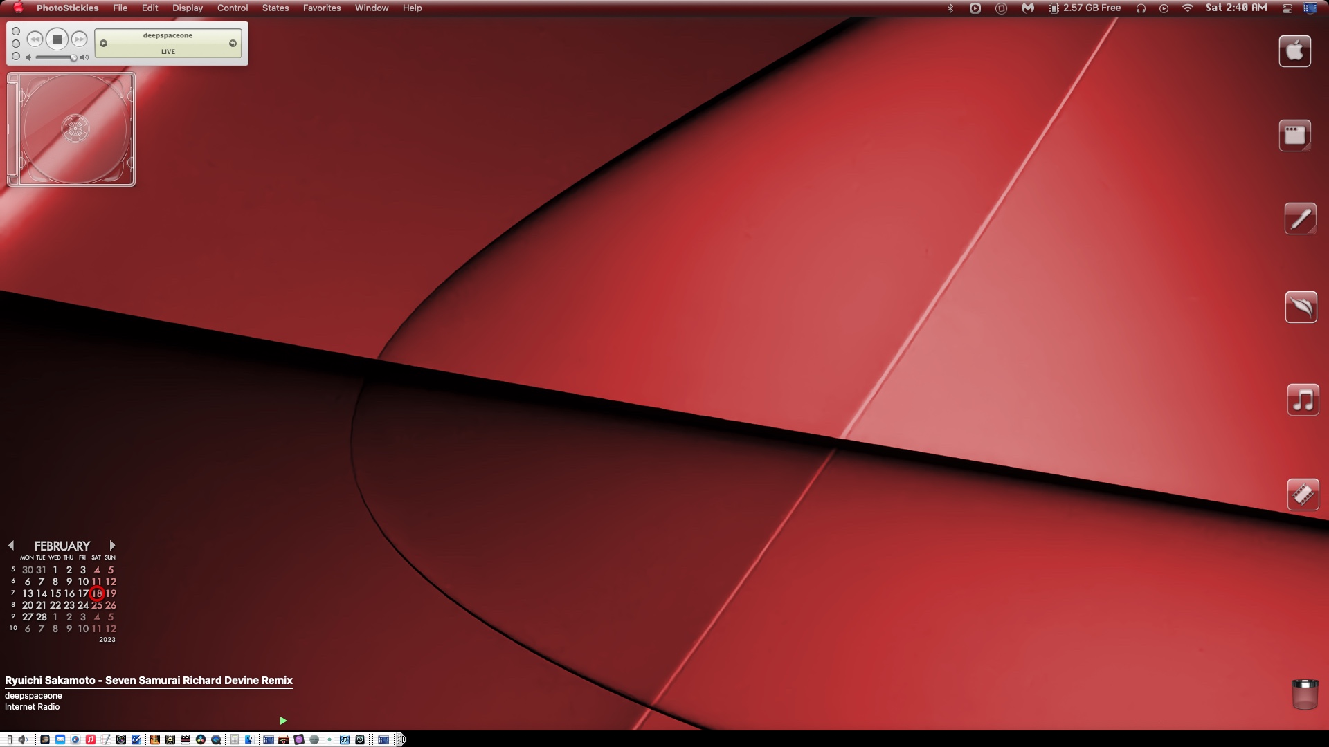Click the Apple logo sidebar icon
The height and width of the screenshot is (747, 1329).
[x=1294, y=51]
